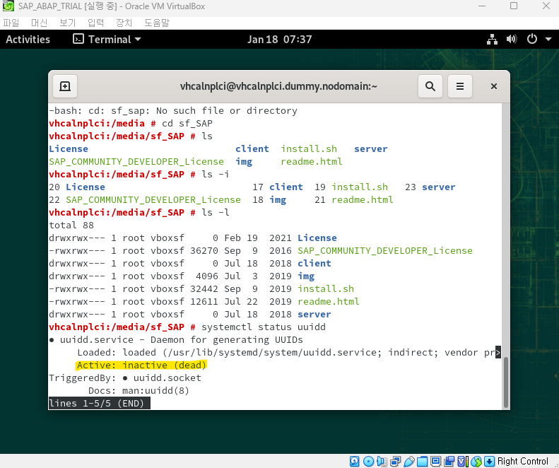Viewport: 559px width, 468px height.
Task: Click the terminal vertical scrollbar
Action: coord(505,382)
